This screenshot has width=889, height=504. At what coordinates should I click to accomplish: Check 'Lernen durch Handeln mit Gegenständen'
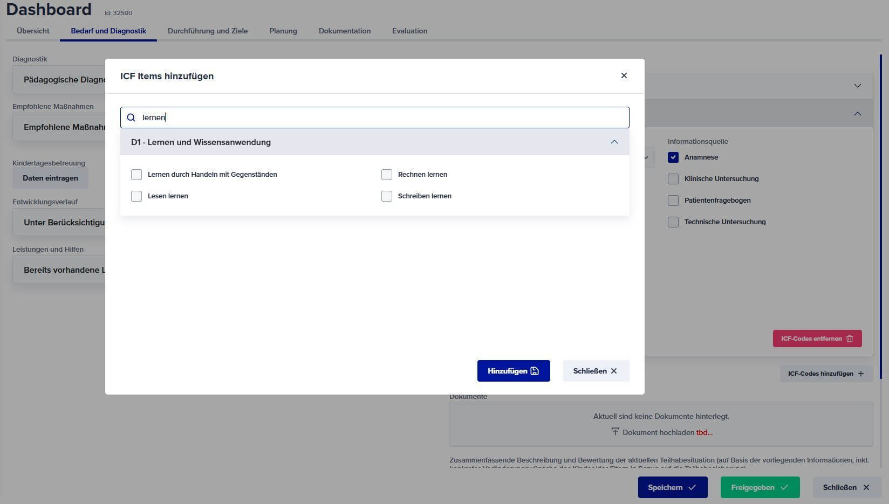[136, 175]
